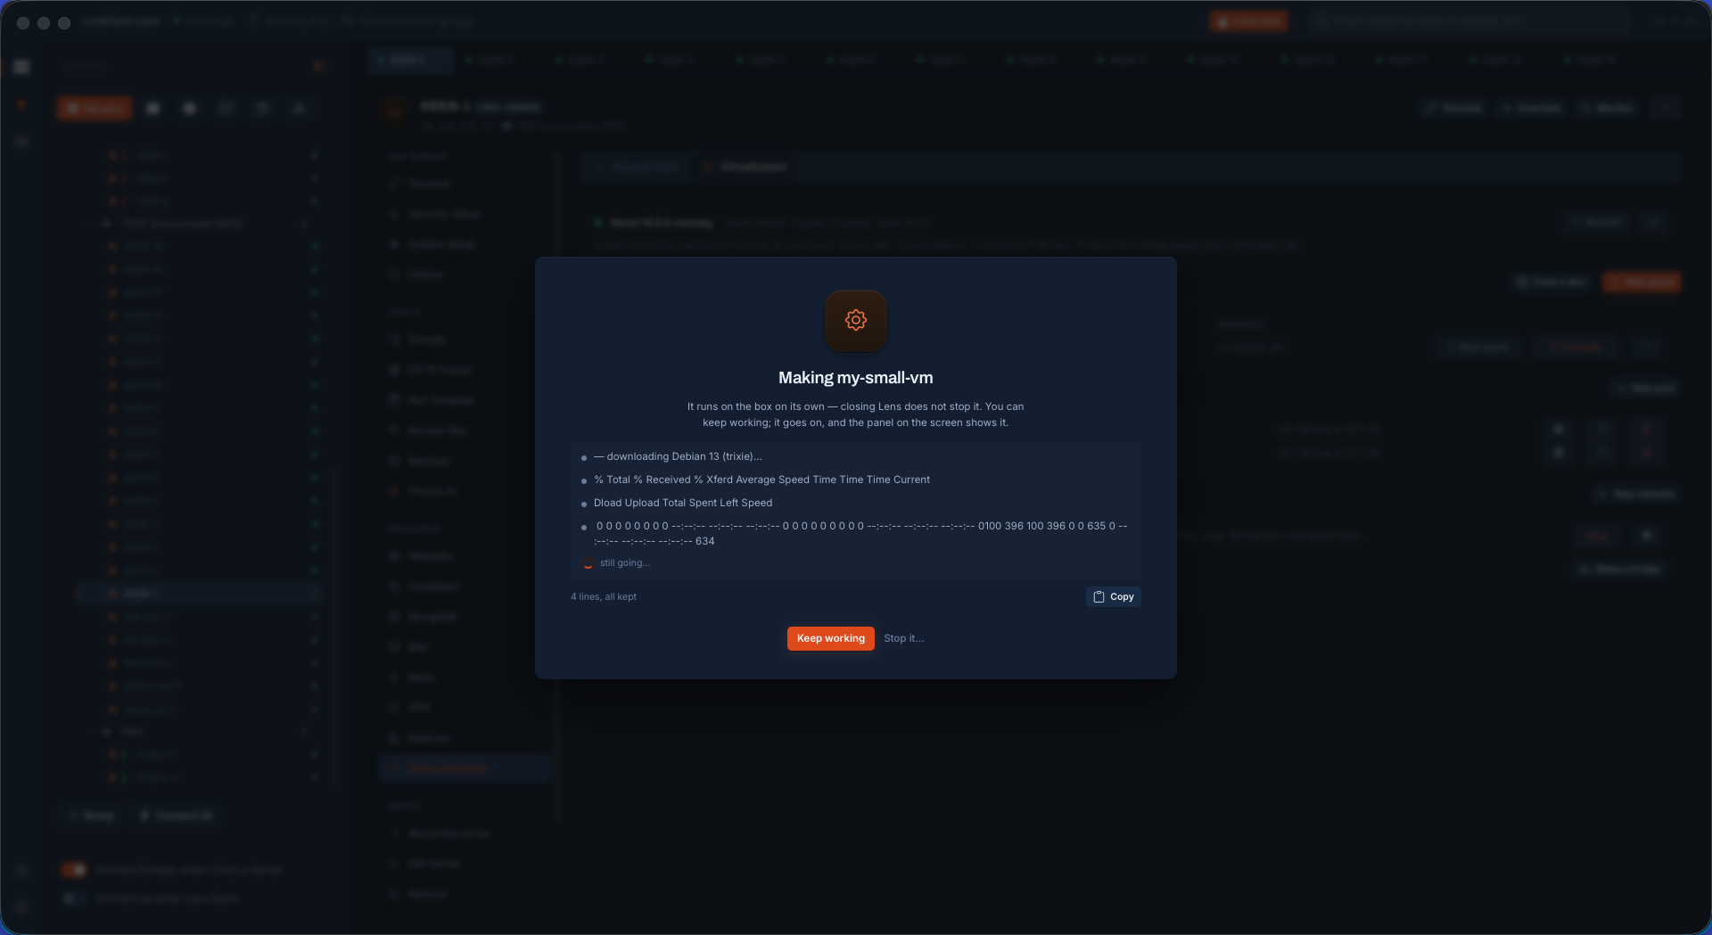The image size is (1712, 935).
Task: Click the "downloading Debian 13 (trixie)..." log line
Action: pos(678,456)
